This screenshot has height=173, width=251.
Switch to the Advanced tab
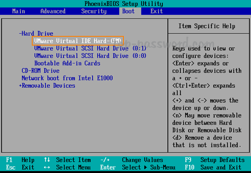tap(53, 11)
